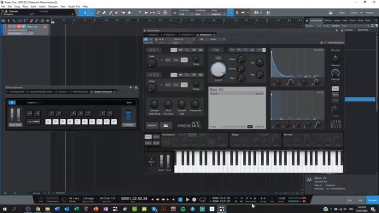This screenshot has height=213, width=379.
Task: Switch to the Loops browser tab
Action: pos(337,21)
